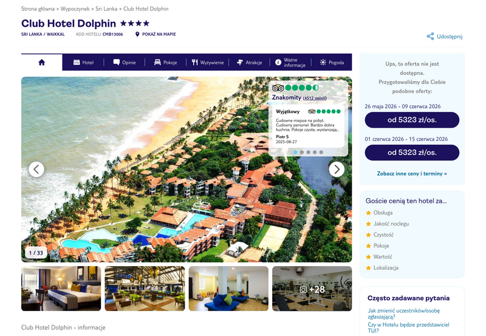The image size is (486, 336).
Task: Click the Udostępnij share icon
Action: point(430,36)
